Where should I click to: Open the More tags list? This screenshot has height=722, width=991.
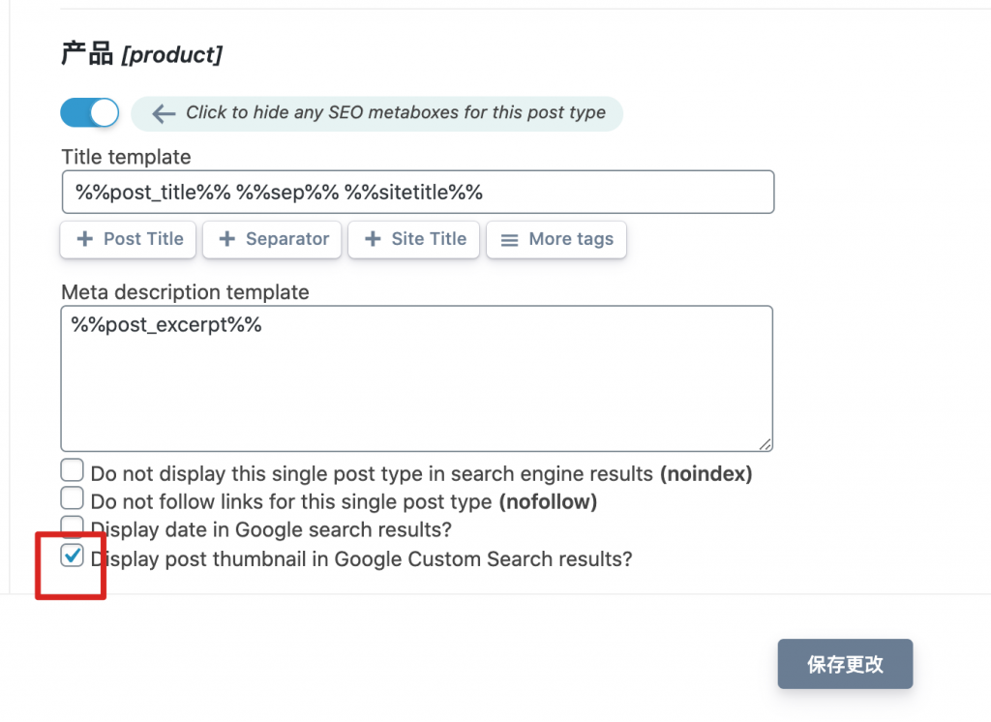pyautogui.click(x=556, y=239)
